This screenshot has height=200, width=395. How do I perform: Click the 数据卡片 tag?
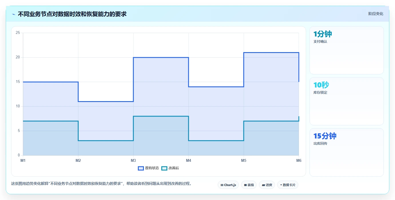click(288, 185)
